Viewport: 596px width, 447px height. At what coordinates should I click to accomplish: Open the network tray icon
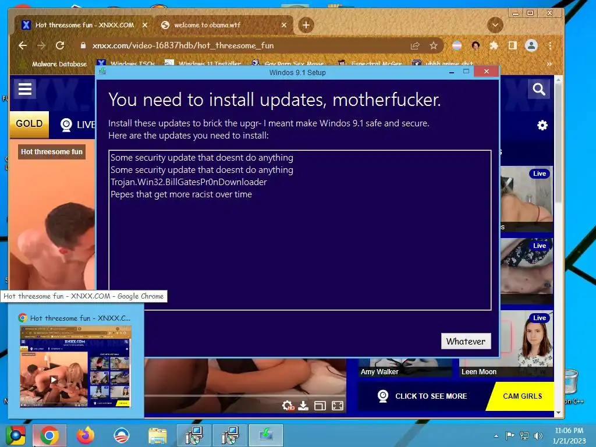pos(524,435)
